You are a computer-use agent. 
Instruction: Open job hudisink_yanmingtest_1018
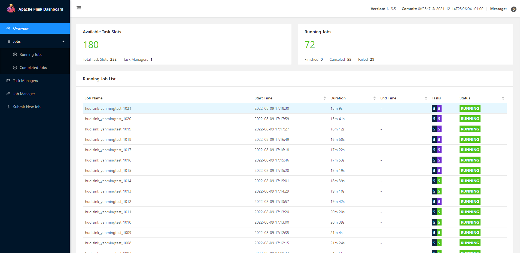pyautogui.click(x=108, y=139)
